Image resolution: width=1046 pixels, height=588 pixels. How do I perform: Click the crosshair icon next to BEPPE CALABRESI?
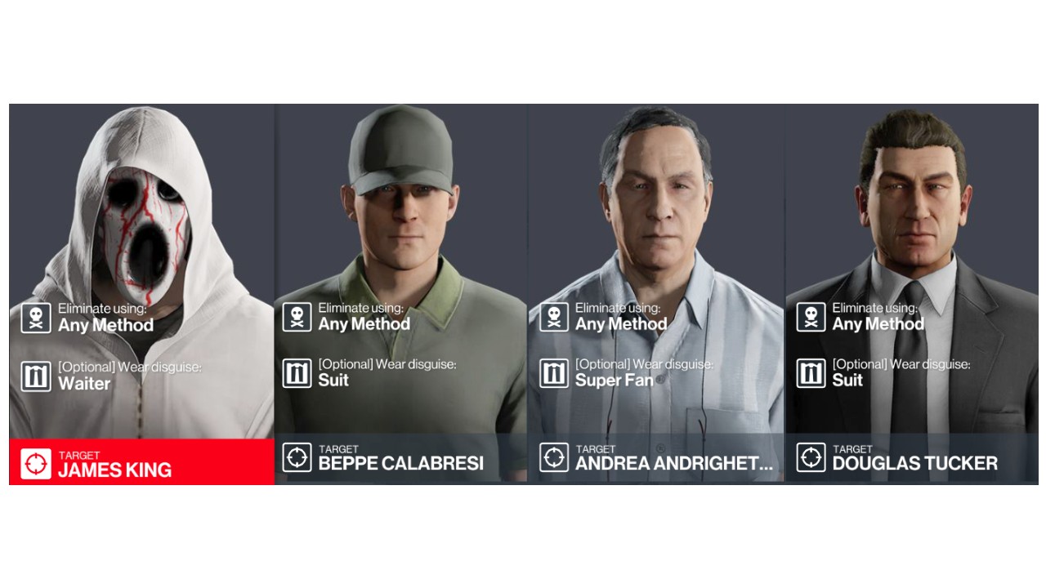[297, 457]
